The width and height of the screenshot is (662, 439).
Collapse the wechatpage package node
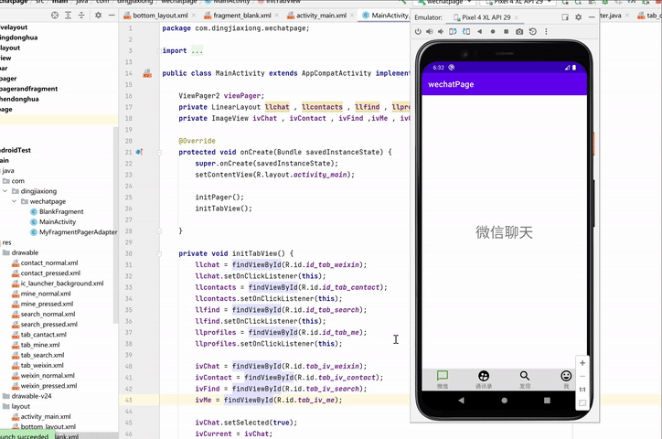(15, 201)
